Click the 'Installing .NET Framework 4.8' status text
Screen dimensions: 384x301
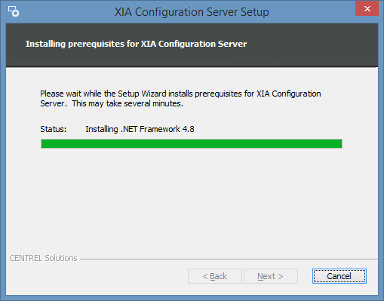pyautogui.click(x=140, y=129)
